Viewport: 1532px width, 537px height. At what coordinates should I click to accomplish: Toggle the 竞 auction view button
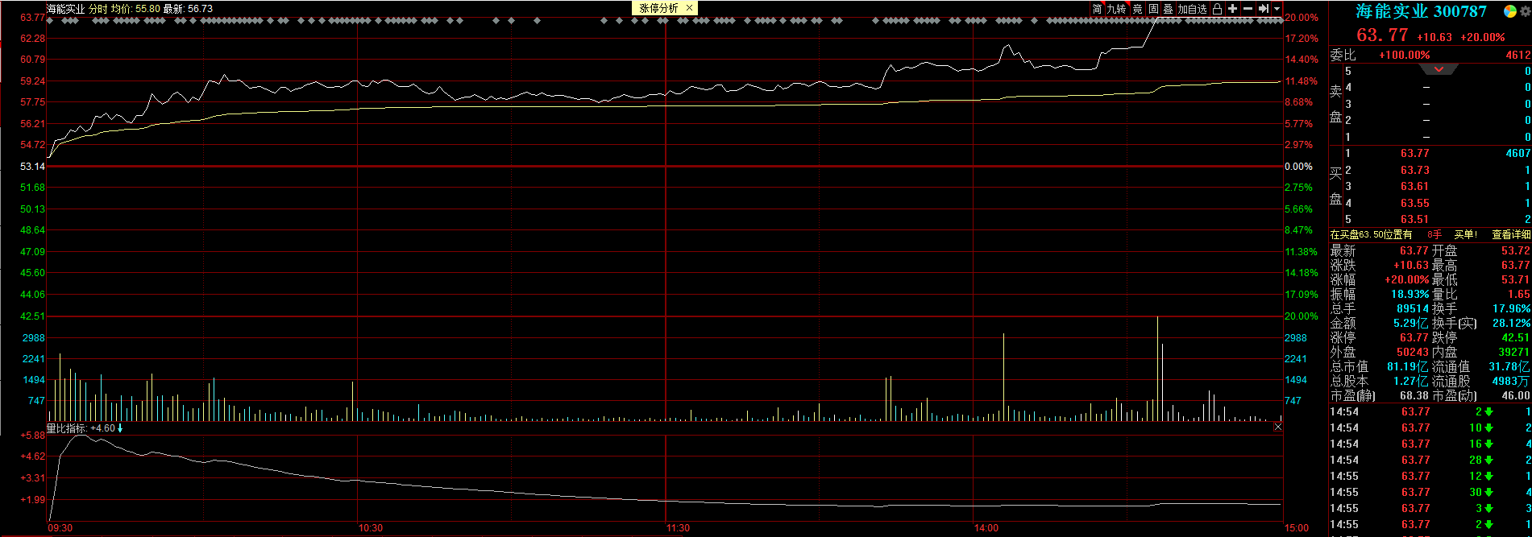pos(1138,9)
